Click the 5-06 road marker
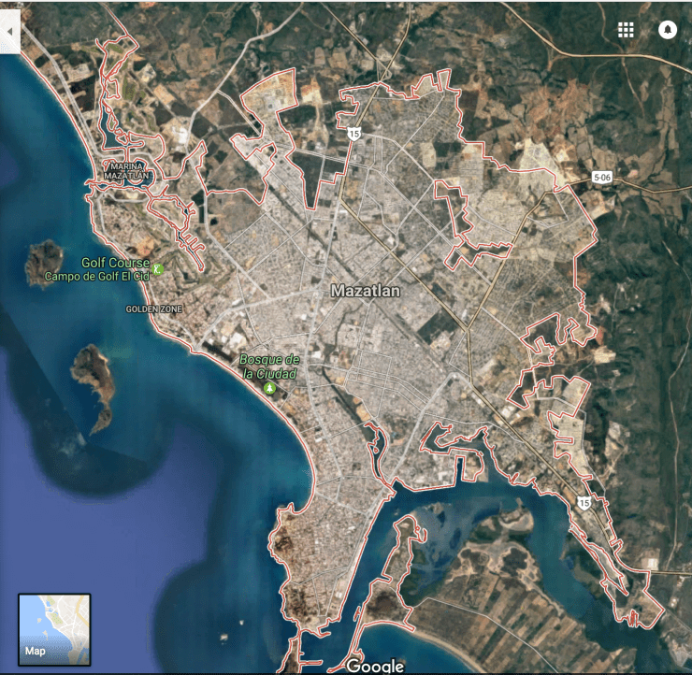Viewport: 692px width, 675px height. click(x=602, y=178)
